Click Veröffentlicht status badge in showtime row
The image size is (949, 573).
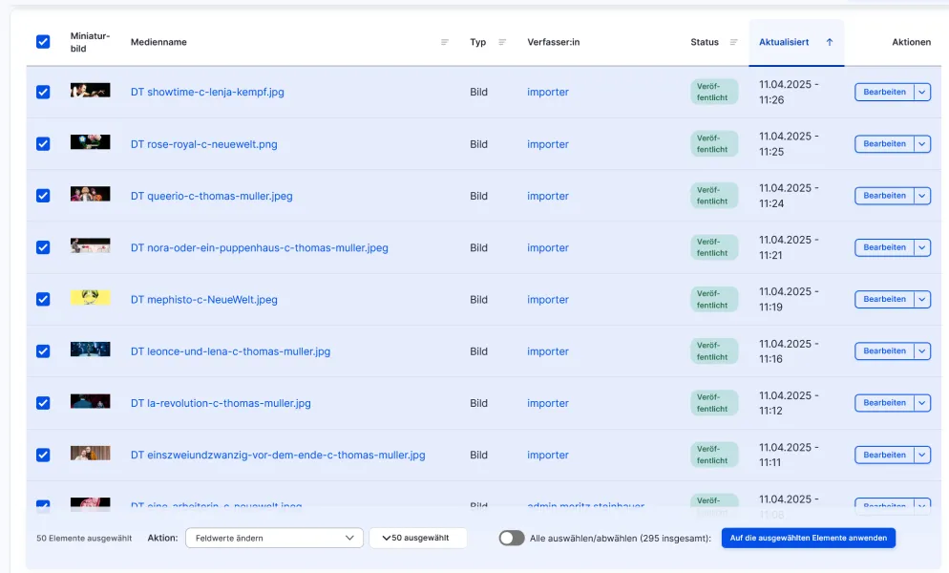714,92
